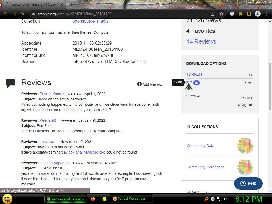
Task: Launch Firefox from the taskbar
Action: pos(93,199)
